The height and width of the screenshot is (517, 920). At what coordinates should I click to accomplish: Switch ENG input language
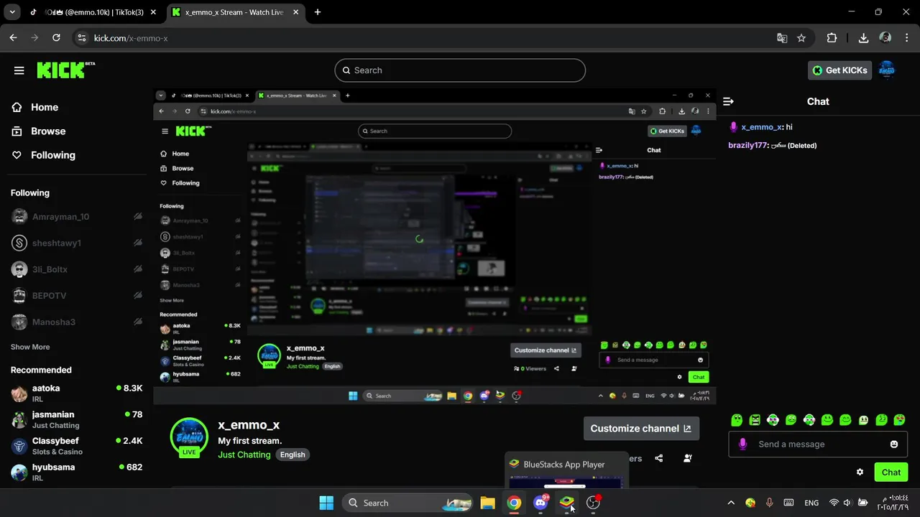click(x=811, y=503)
